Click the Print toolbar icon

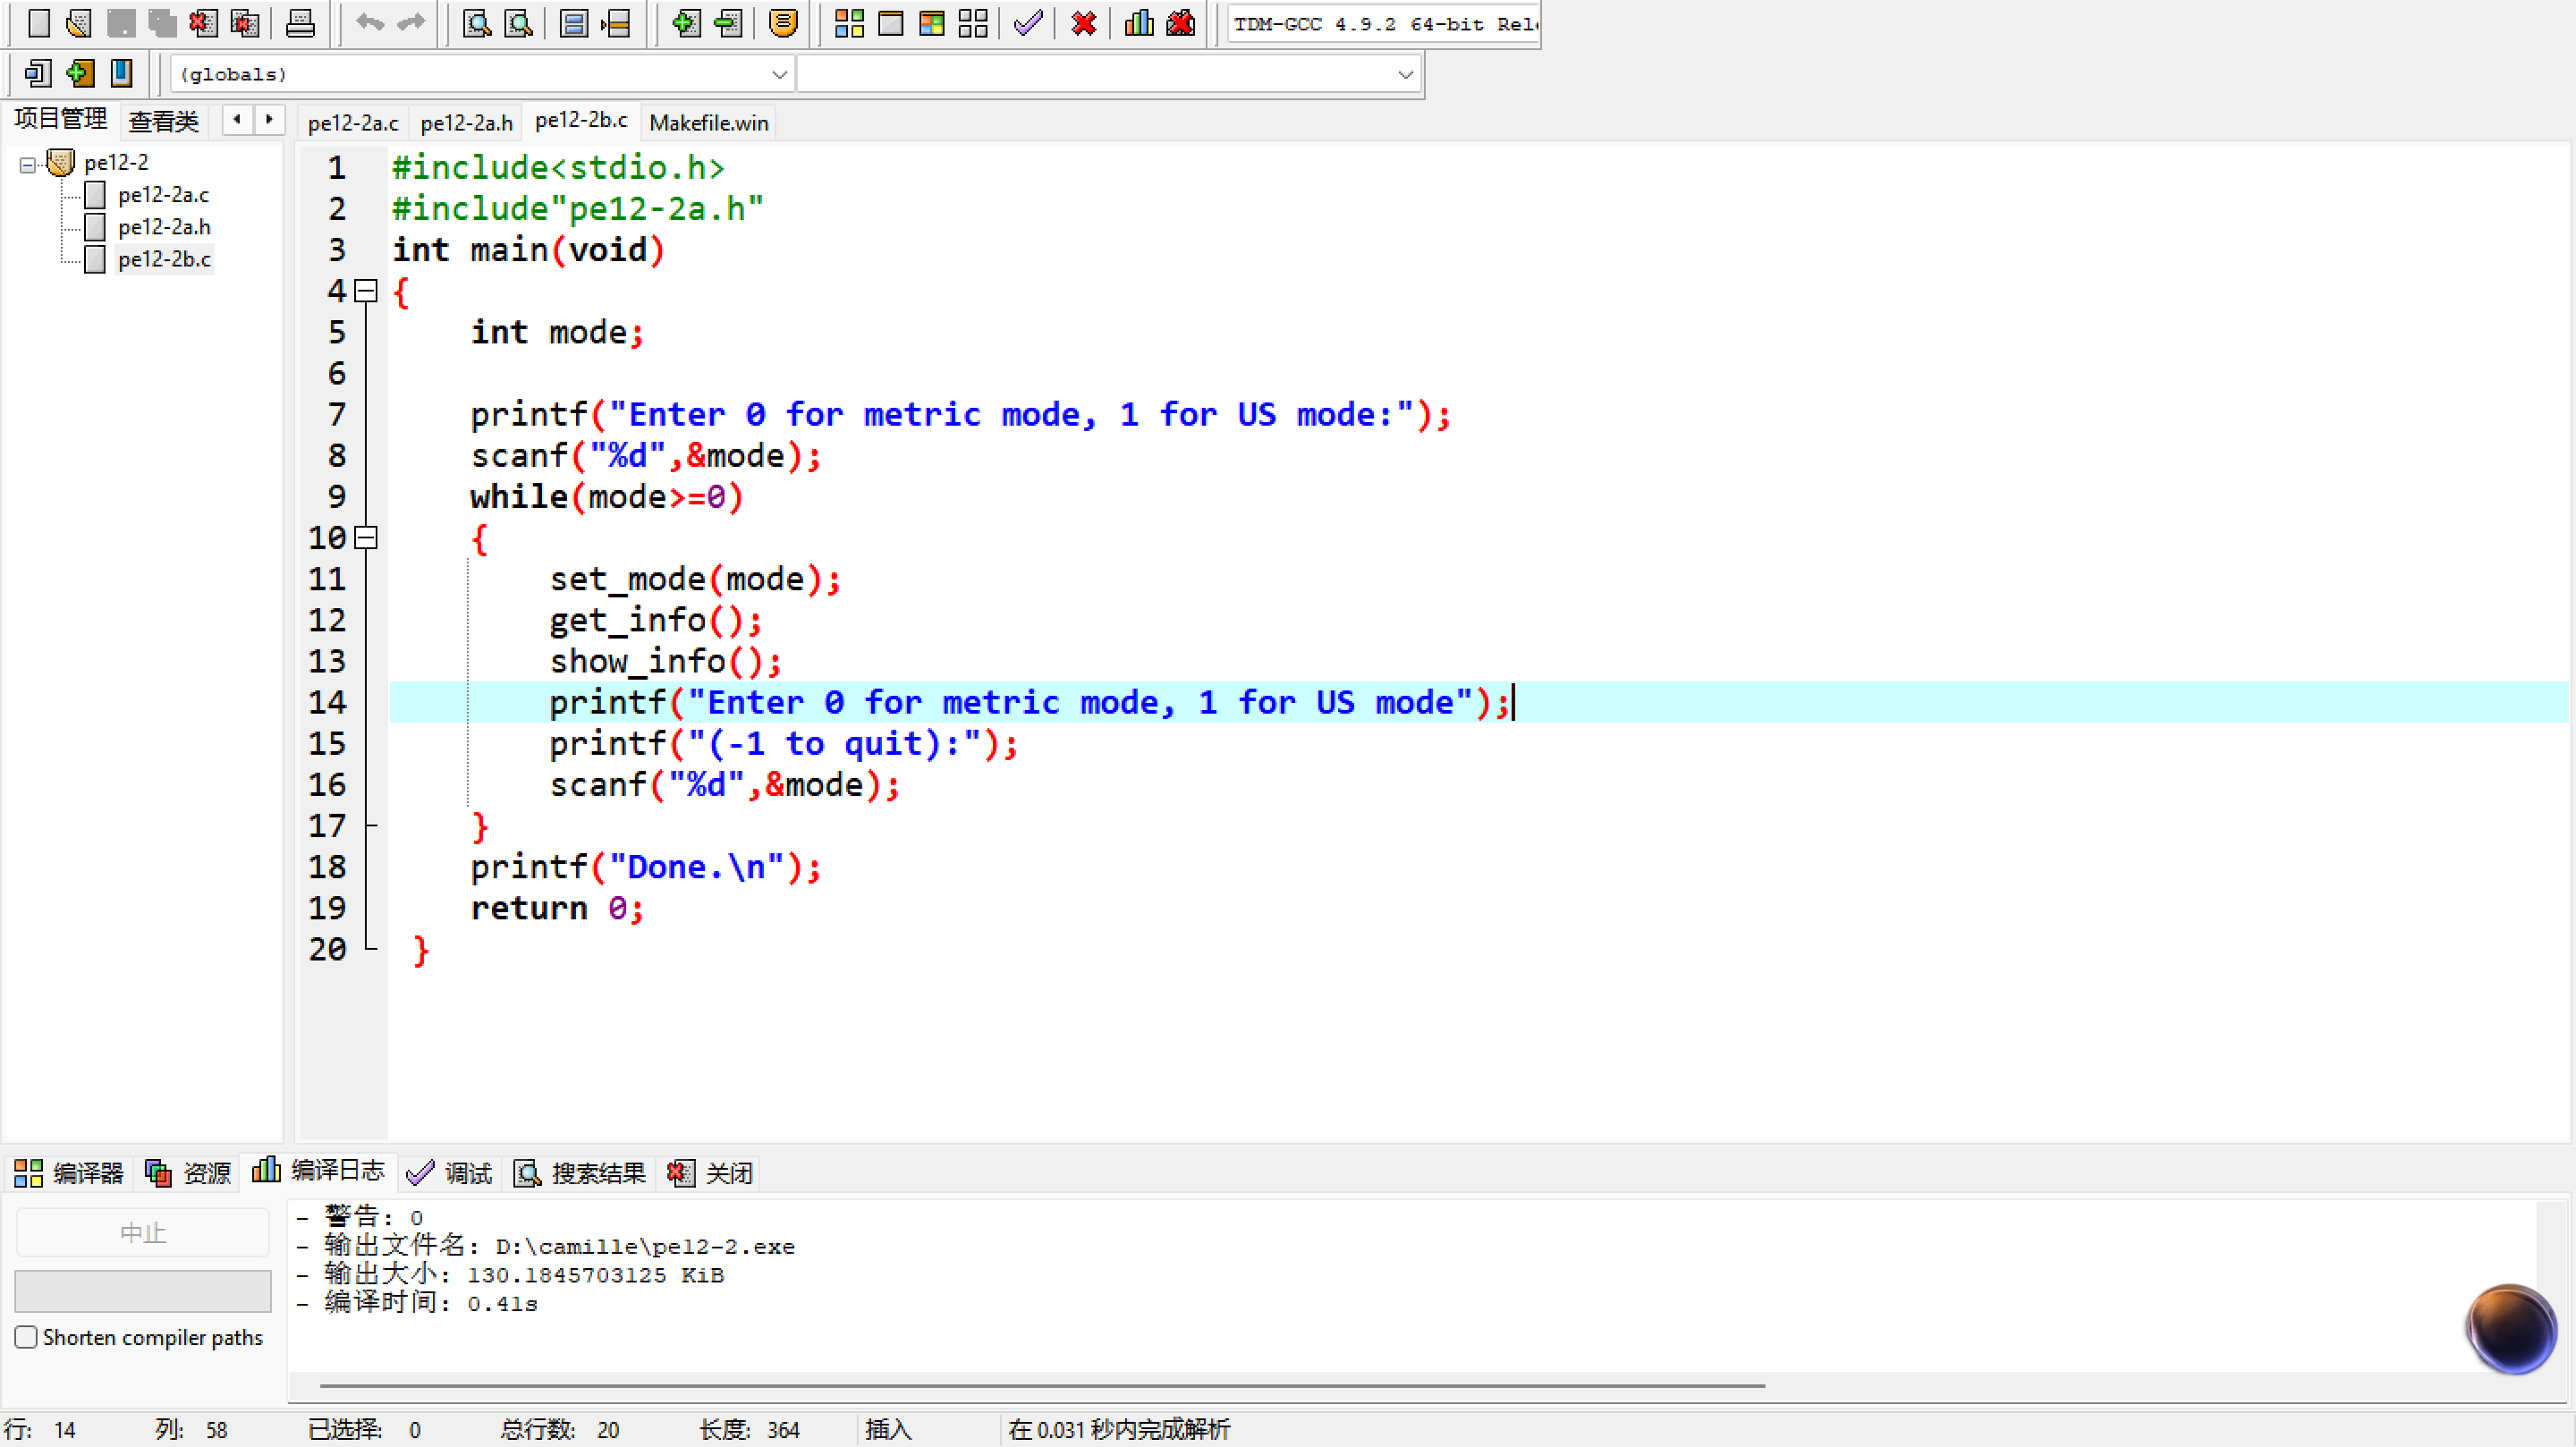(x=299, y=22)
